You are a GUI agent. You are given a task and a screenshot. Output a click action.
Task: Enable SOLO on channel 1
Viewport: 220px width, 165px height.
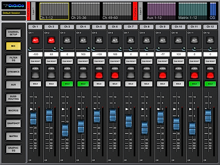click(x=35, y=84)
